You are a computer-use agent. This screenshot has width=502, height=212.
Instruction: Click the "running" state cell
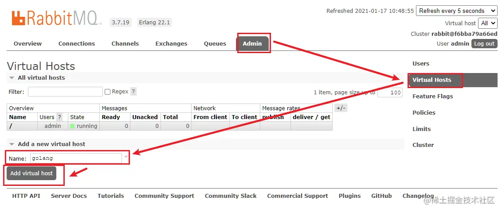(83, 126)
